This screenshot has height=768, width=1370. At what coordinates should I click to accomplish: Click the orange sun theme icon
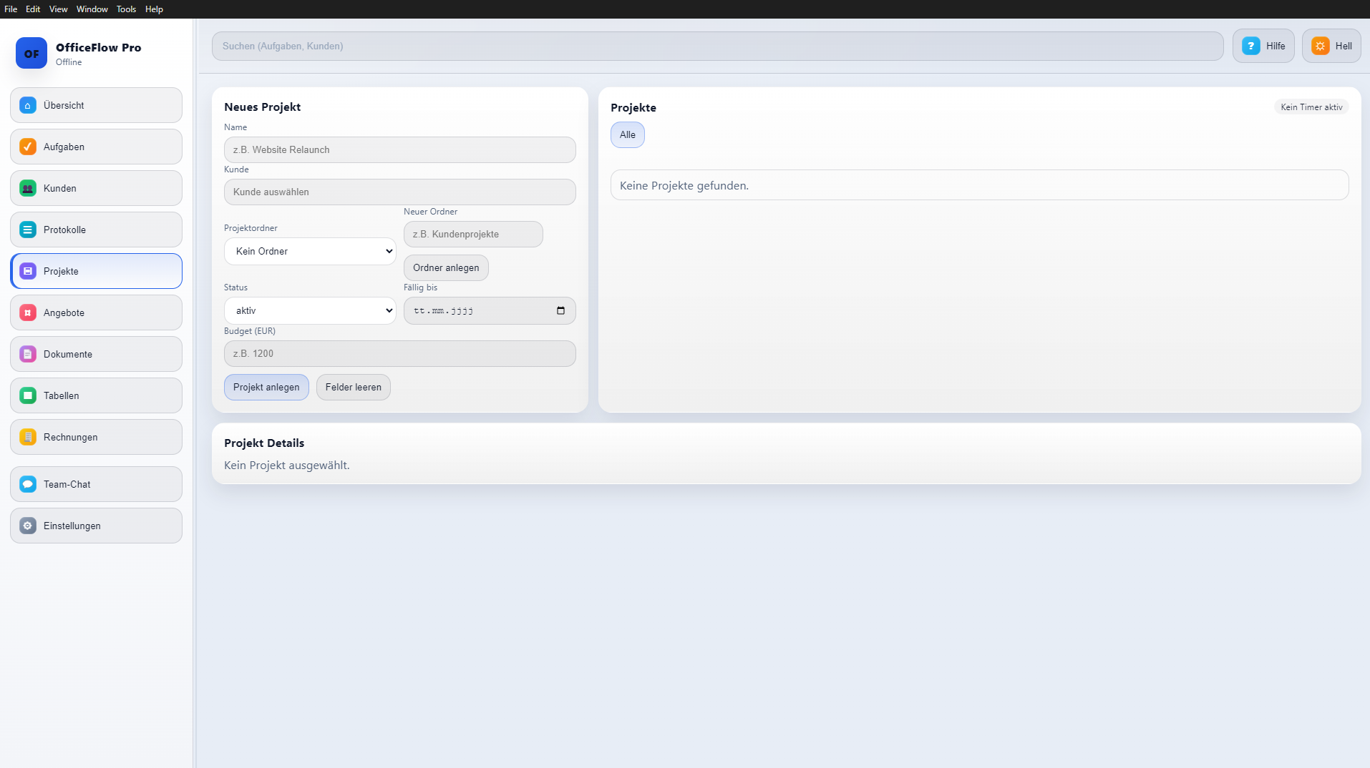(1321, 46)
